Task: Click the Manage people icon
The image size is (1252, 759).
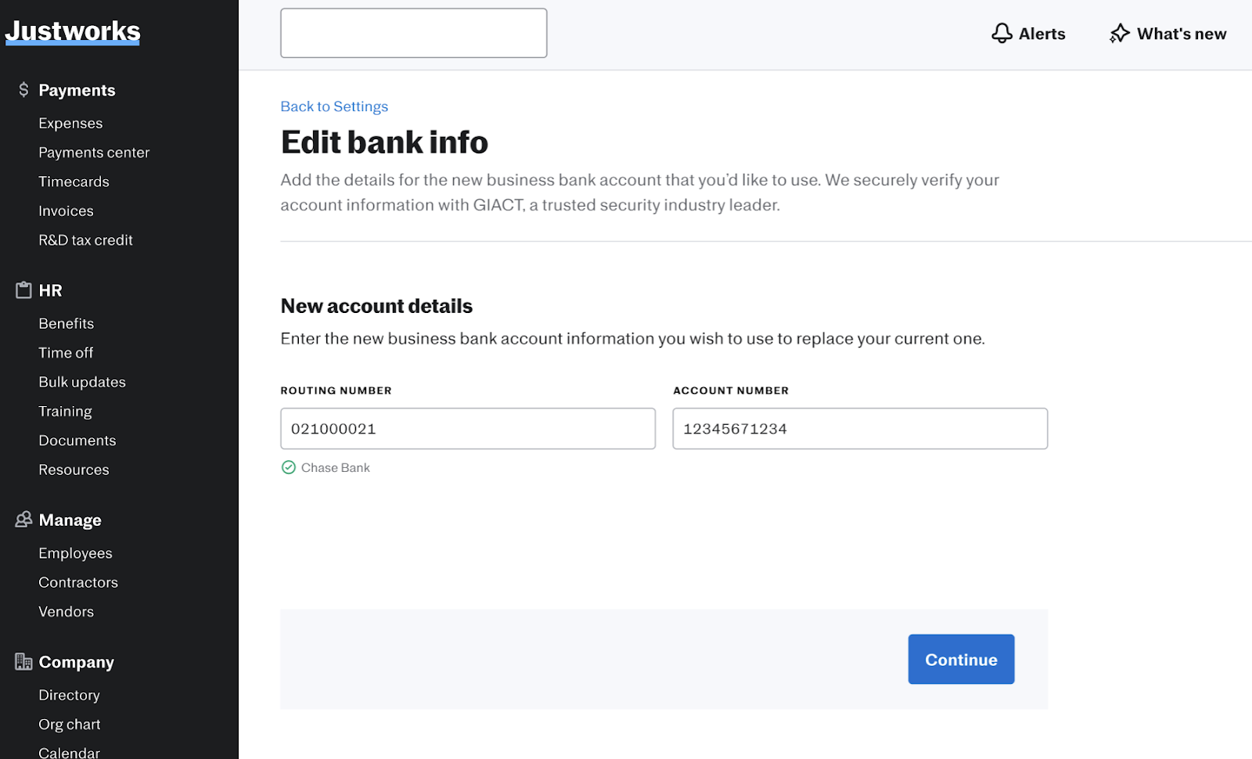Action: tap(23, 520)
